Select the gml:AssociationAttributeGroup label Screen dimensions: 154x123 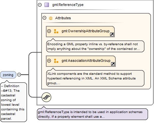click(x=86, y=61)
